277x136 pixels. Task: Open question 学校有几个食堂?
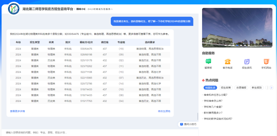click(213, 107)
